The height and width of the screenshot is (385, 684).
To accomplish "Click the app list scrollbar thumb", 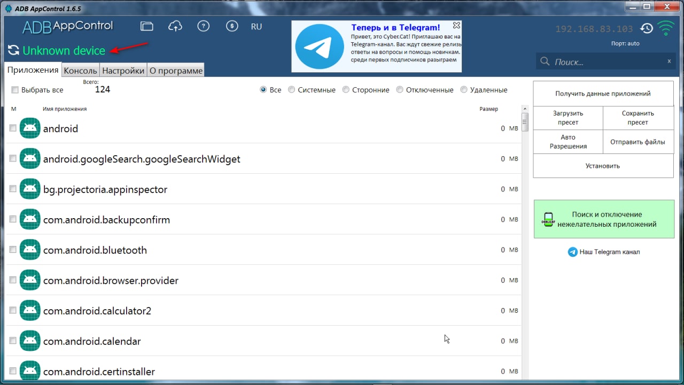I will click(x=525, y=122).
